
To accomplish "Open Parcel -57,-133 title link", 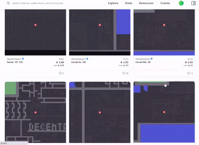I will pos(15,62).
